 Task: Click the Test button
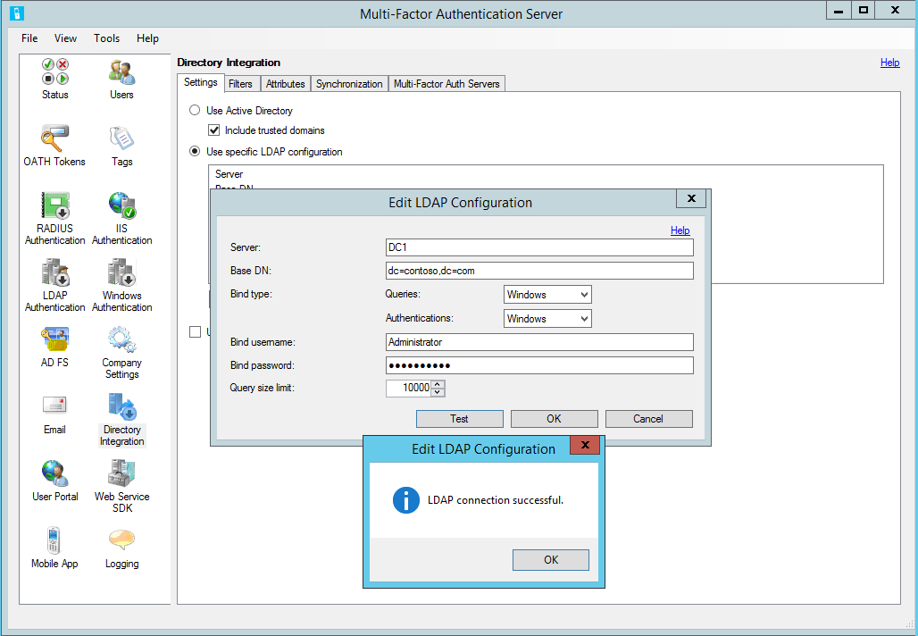tap(460, 419)
